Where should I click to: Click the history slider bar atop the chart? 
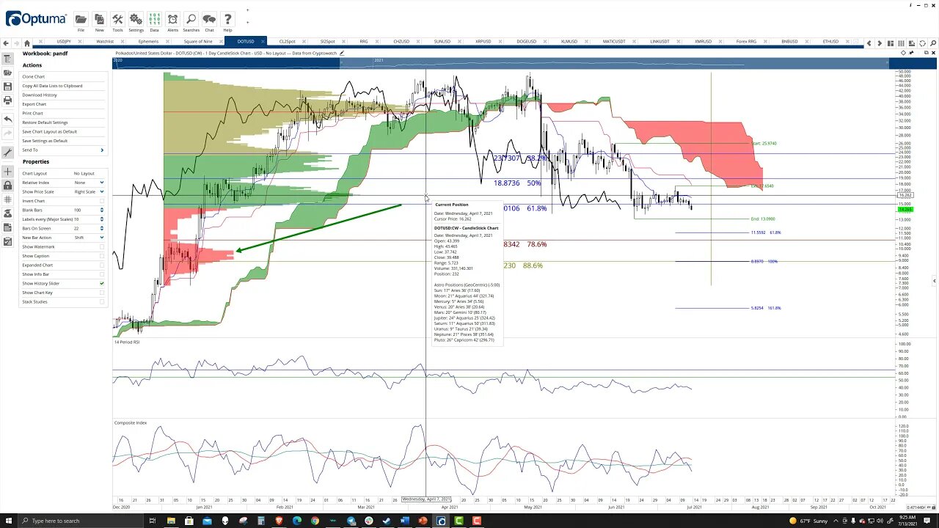click(503, 64)
